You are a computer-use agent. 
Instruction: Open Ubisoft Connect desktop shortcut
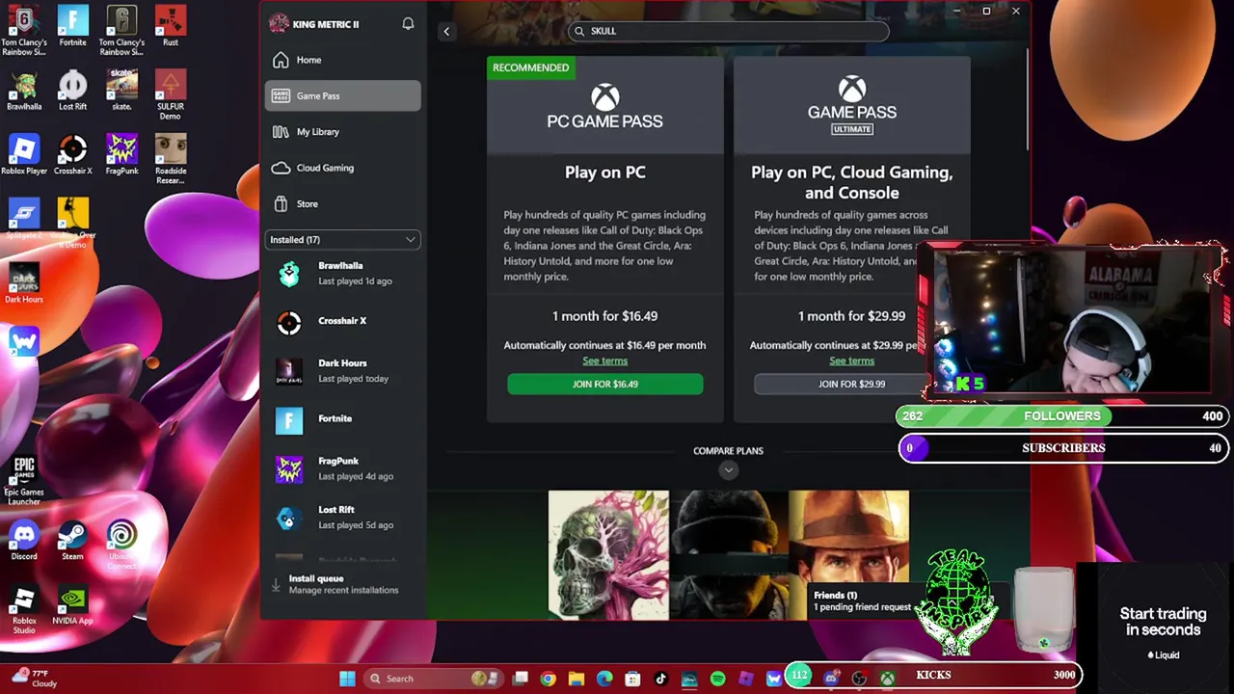(121, 543)
